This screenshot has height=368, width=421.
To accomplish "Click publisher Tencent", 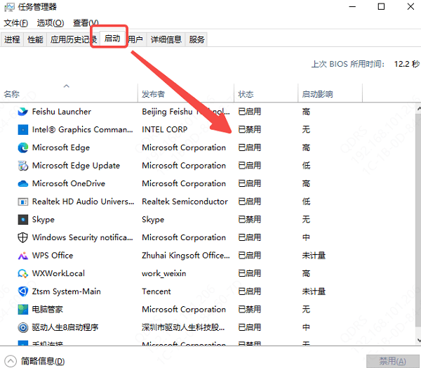I will click(x=156, y=291).
